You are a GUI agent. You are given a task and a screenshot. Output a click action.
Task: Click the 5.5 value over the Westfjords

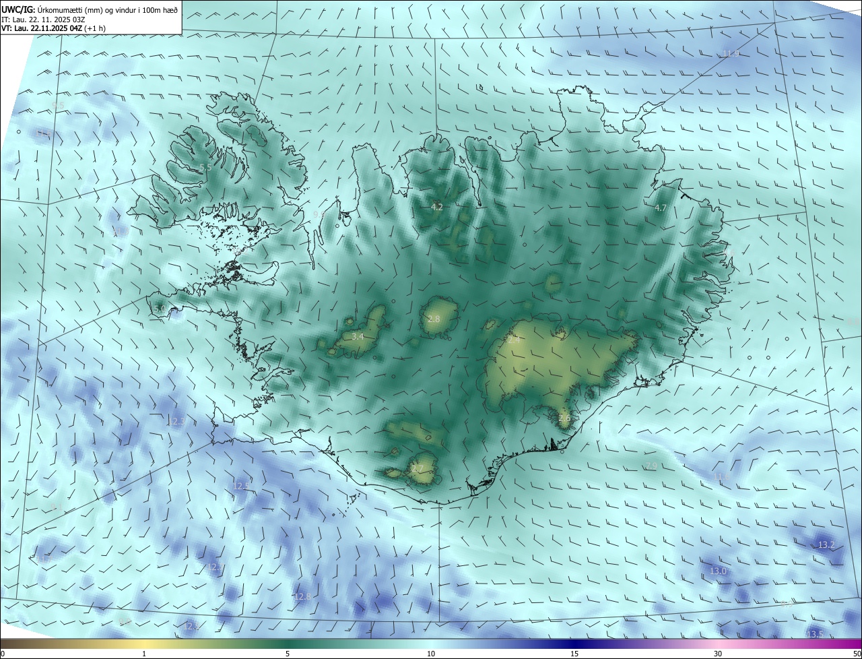click(x=206, y=167)
